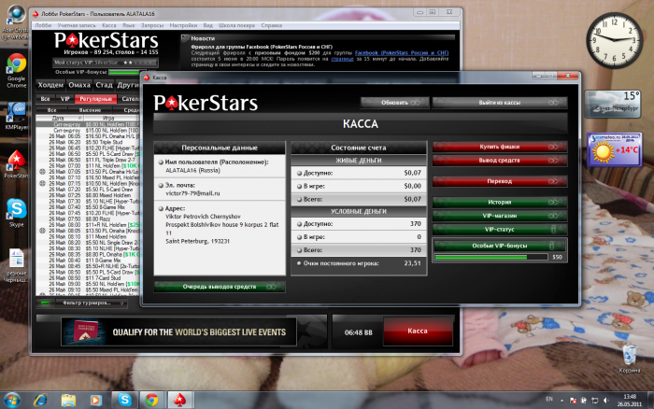Switch to the Холдем game tab
The image size is (654, 409).
[50, 85]
